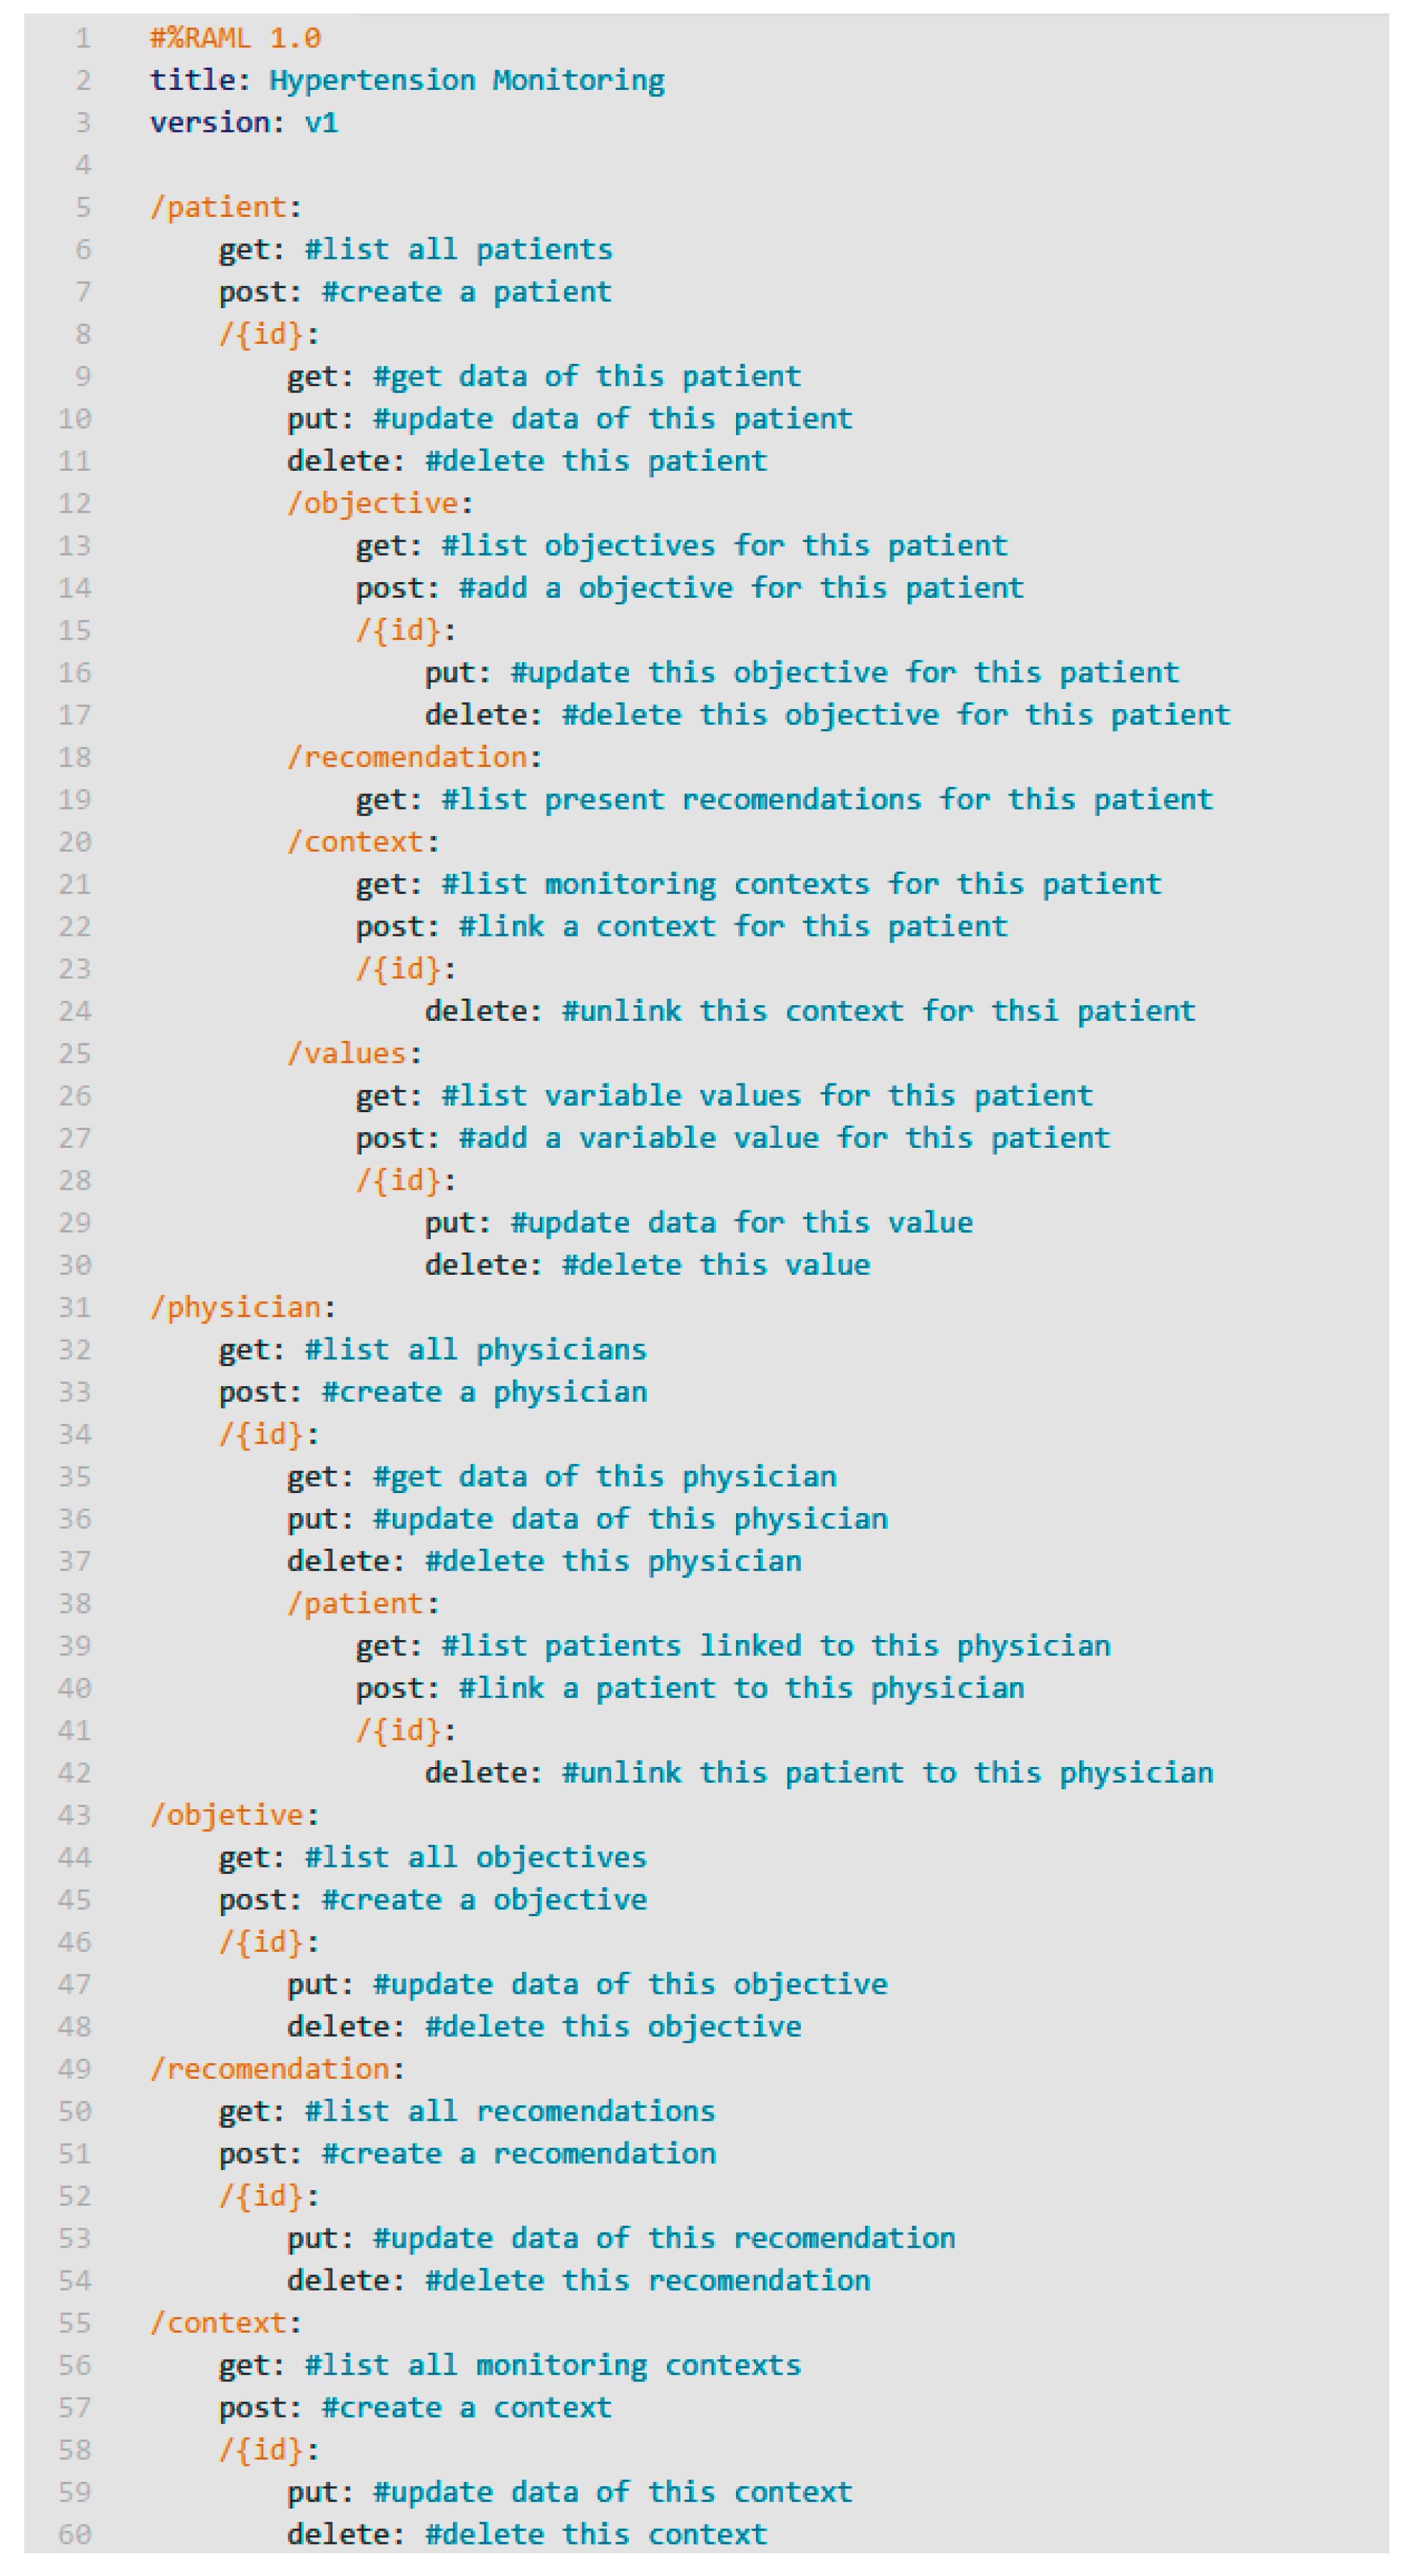Viewport: 1405px width, 2576px height.
Task: Click line number 5 in the gutter
Action: 82,207
